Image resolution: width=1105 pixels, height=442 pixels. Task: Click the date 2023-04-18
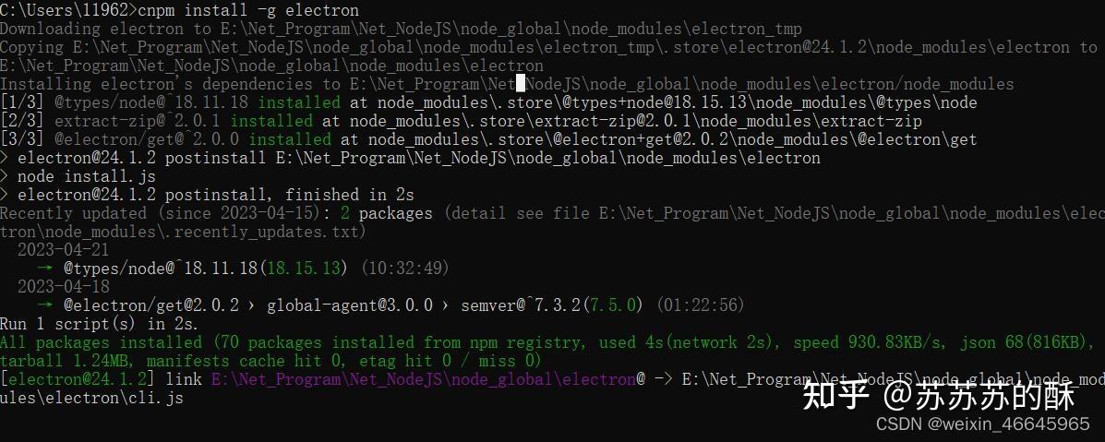63,287
